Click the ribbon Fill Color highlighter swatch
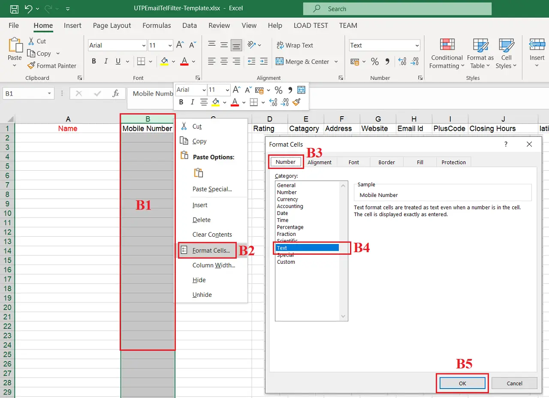 (164, 61)
